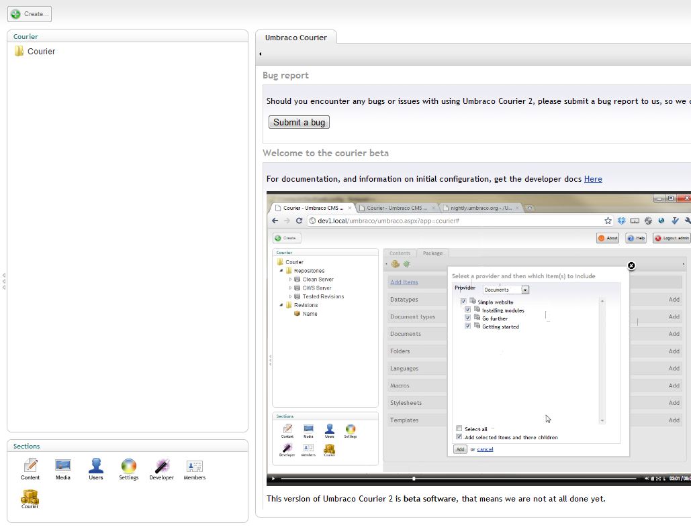Click the Help button in the video
This screenshot has width=691, height=529.
click(x=636, y=238)
